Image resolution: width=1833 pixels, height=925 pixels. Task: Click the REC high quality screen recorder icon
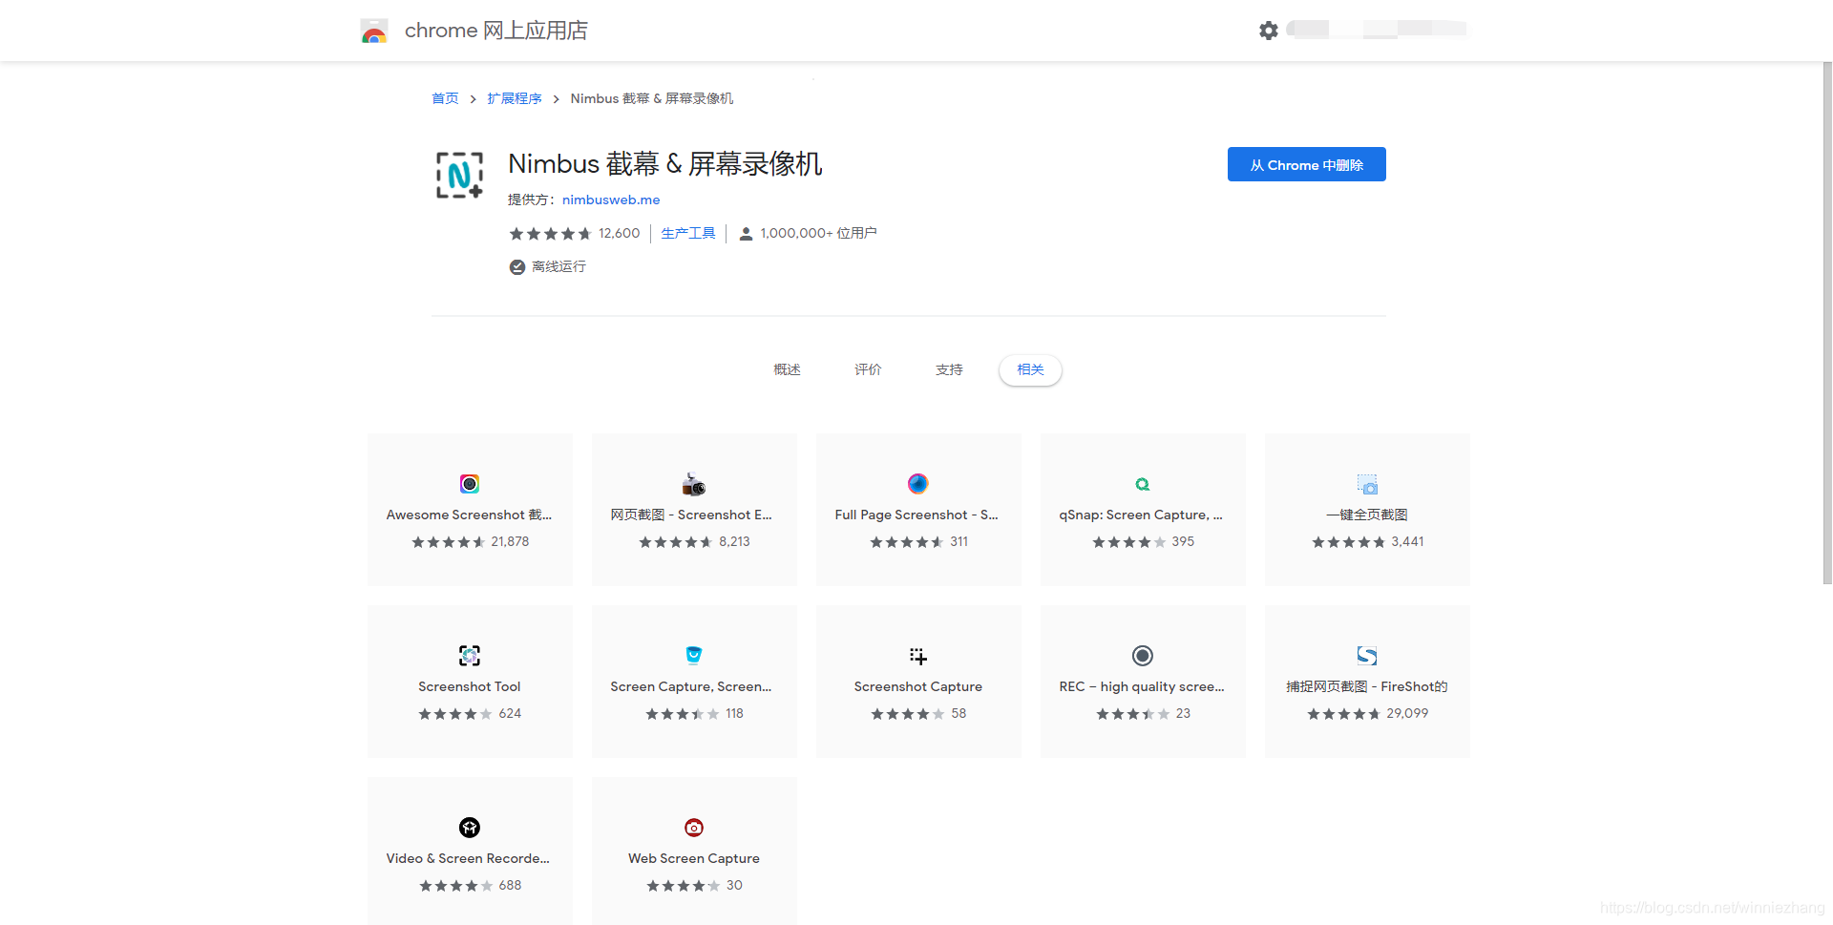pos(1143,656)
